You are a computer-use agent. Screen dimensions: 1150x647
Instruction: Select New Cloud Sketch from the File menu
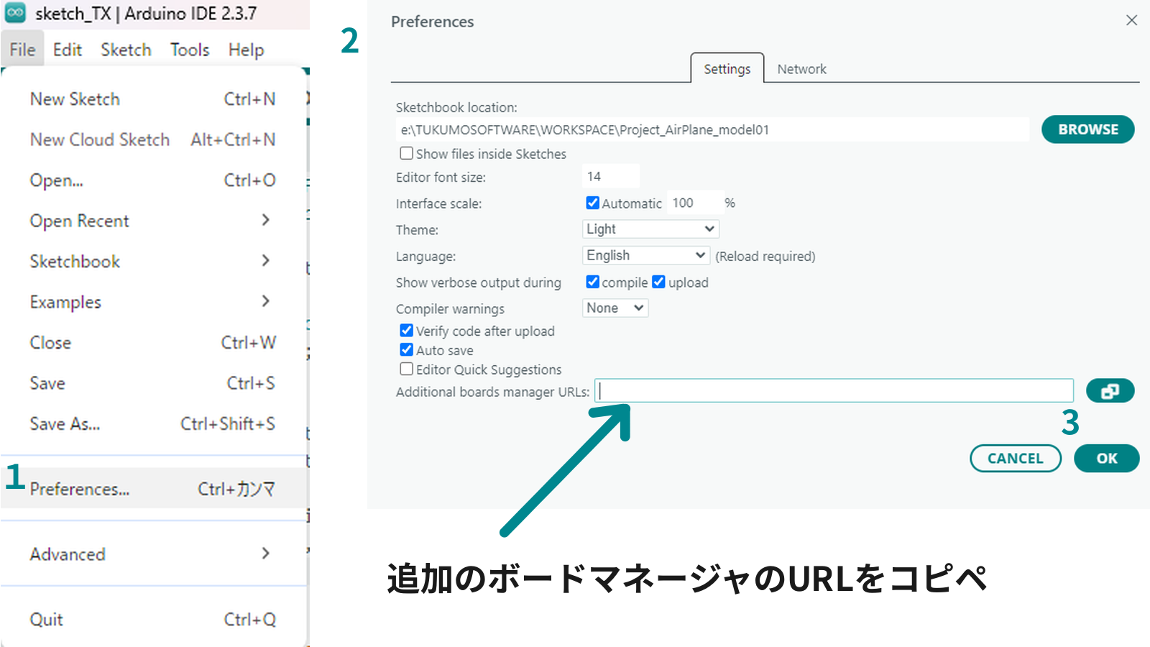98,139
